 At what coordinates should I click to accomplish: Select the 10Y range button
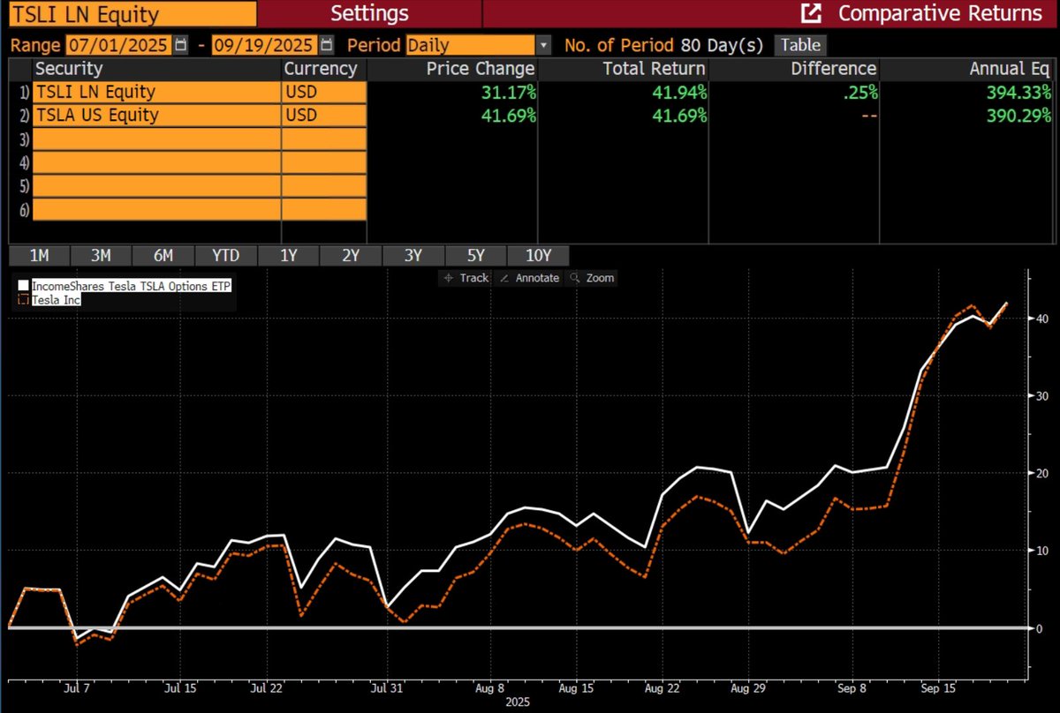pyautogui.click(x=538, y=255)
